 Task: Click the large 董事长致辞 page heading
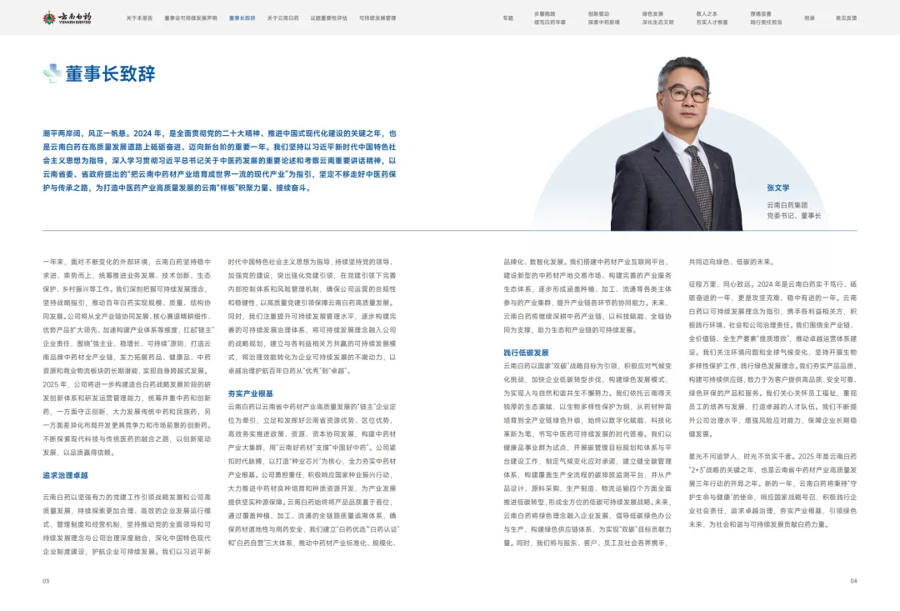point(110,73)
